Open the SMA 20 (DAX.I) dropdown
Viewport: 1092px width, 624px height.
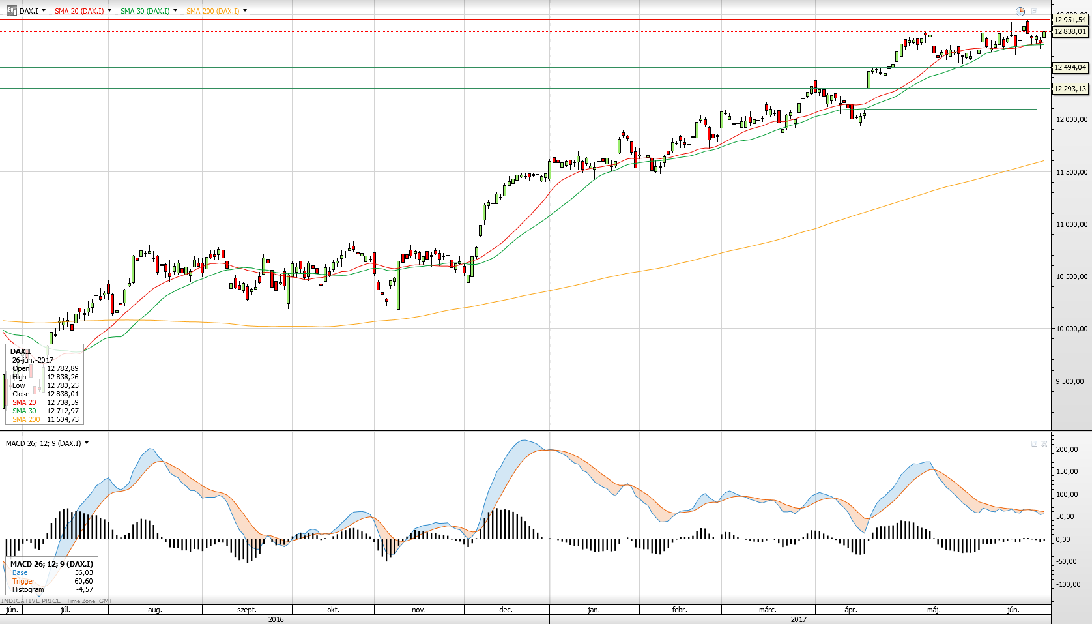pos(109,11)
